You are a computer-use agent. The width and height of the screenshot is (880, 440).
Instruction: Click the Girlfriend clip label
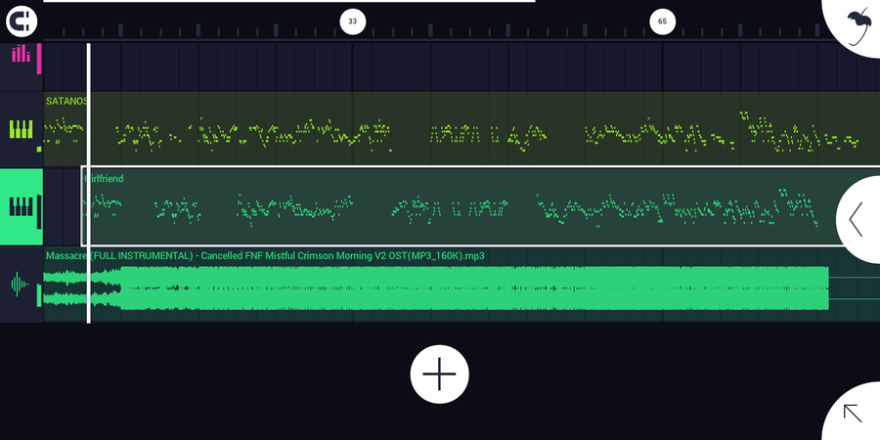(x=104, y=179)
